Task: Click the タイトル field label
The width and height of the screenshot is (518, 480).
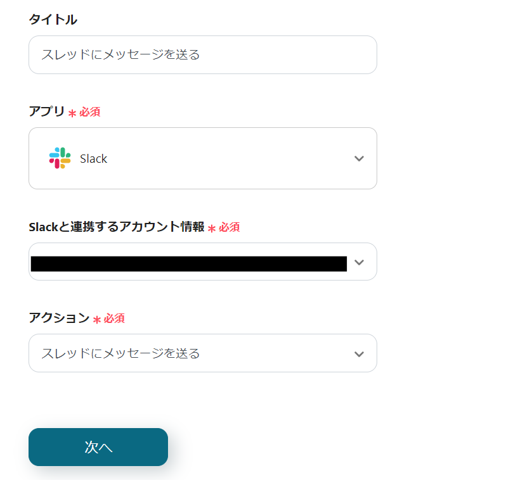Action: click(53, 20)
